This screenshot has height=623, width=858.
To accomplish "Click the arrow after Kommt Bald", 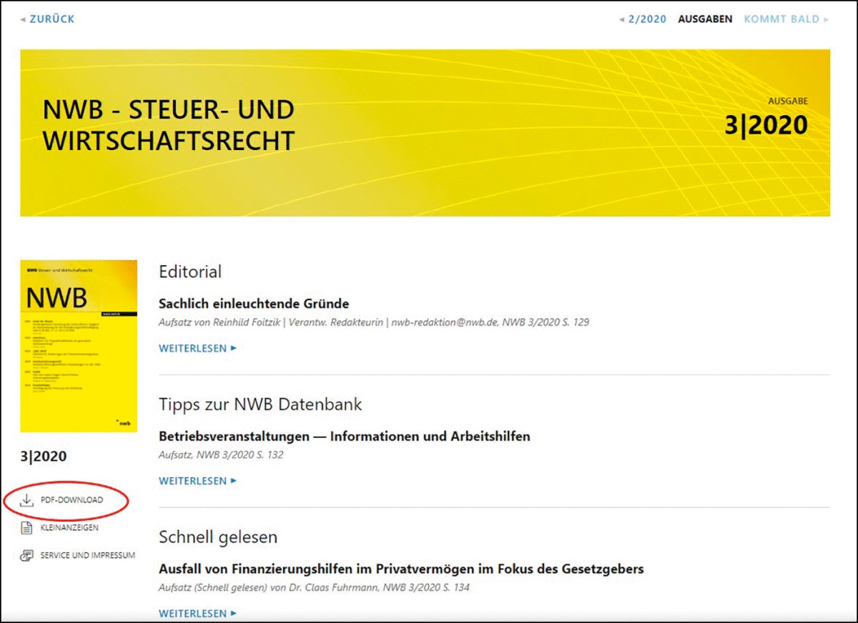I will click(827, 19).
